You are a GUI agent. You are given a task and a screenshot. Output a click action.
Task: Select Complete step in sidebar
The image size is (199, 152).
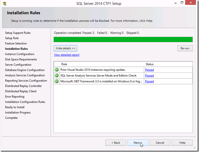[x=11, y=118]
